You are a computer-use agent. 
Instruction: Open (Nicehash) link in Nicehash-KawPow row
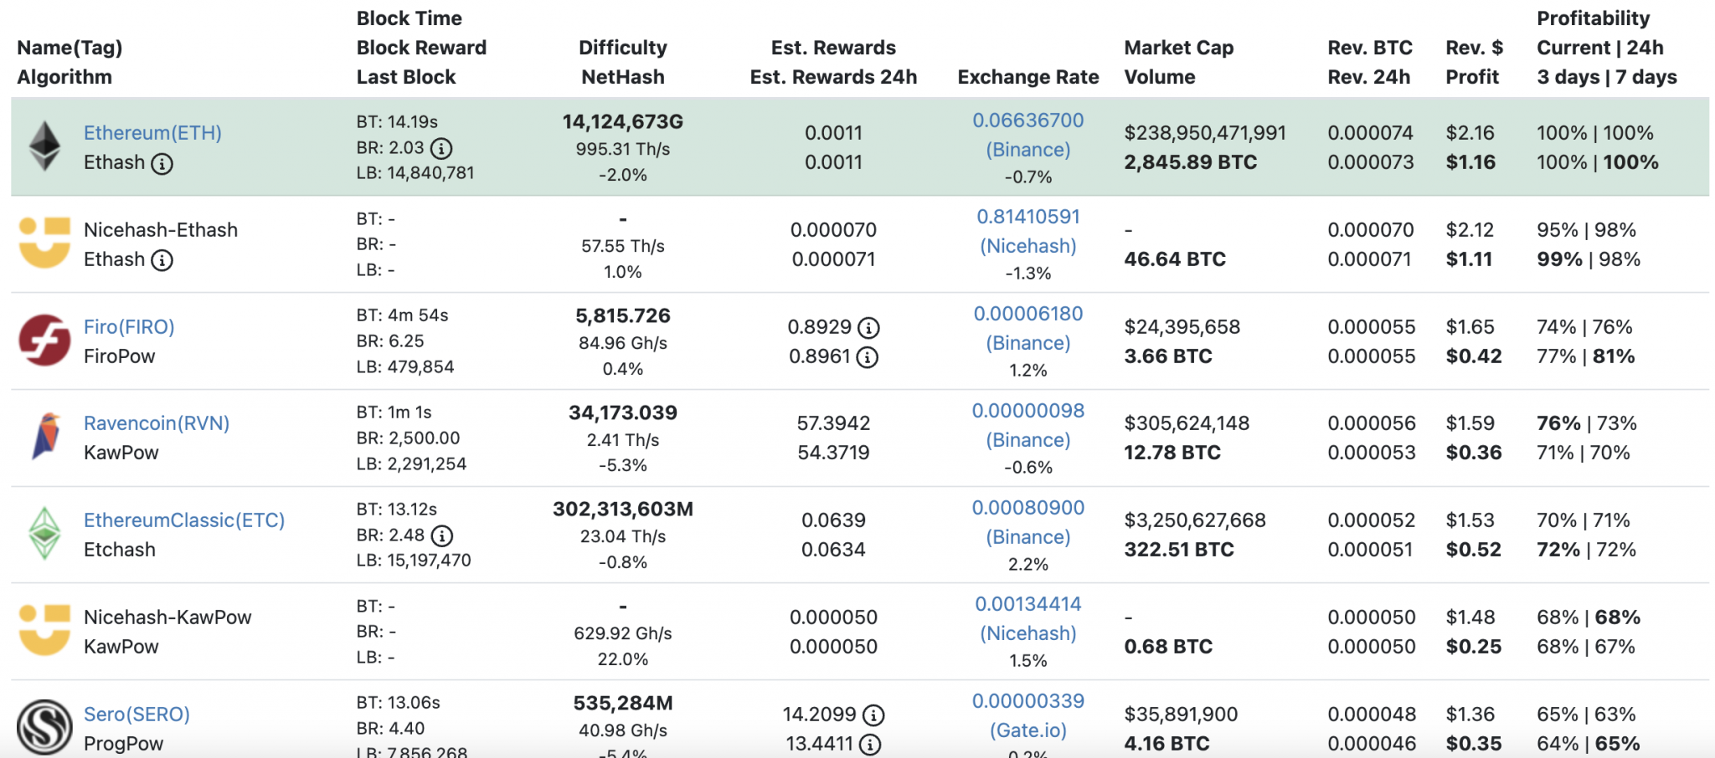[x=1028, y=633]
